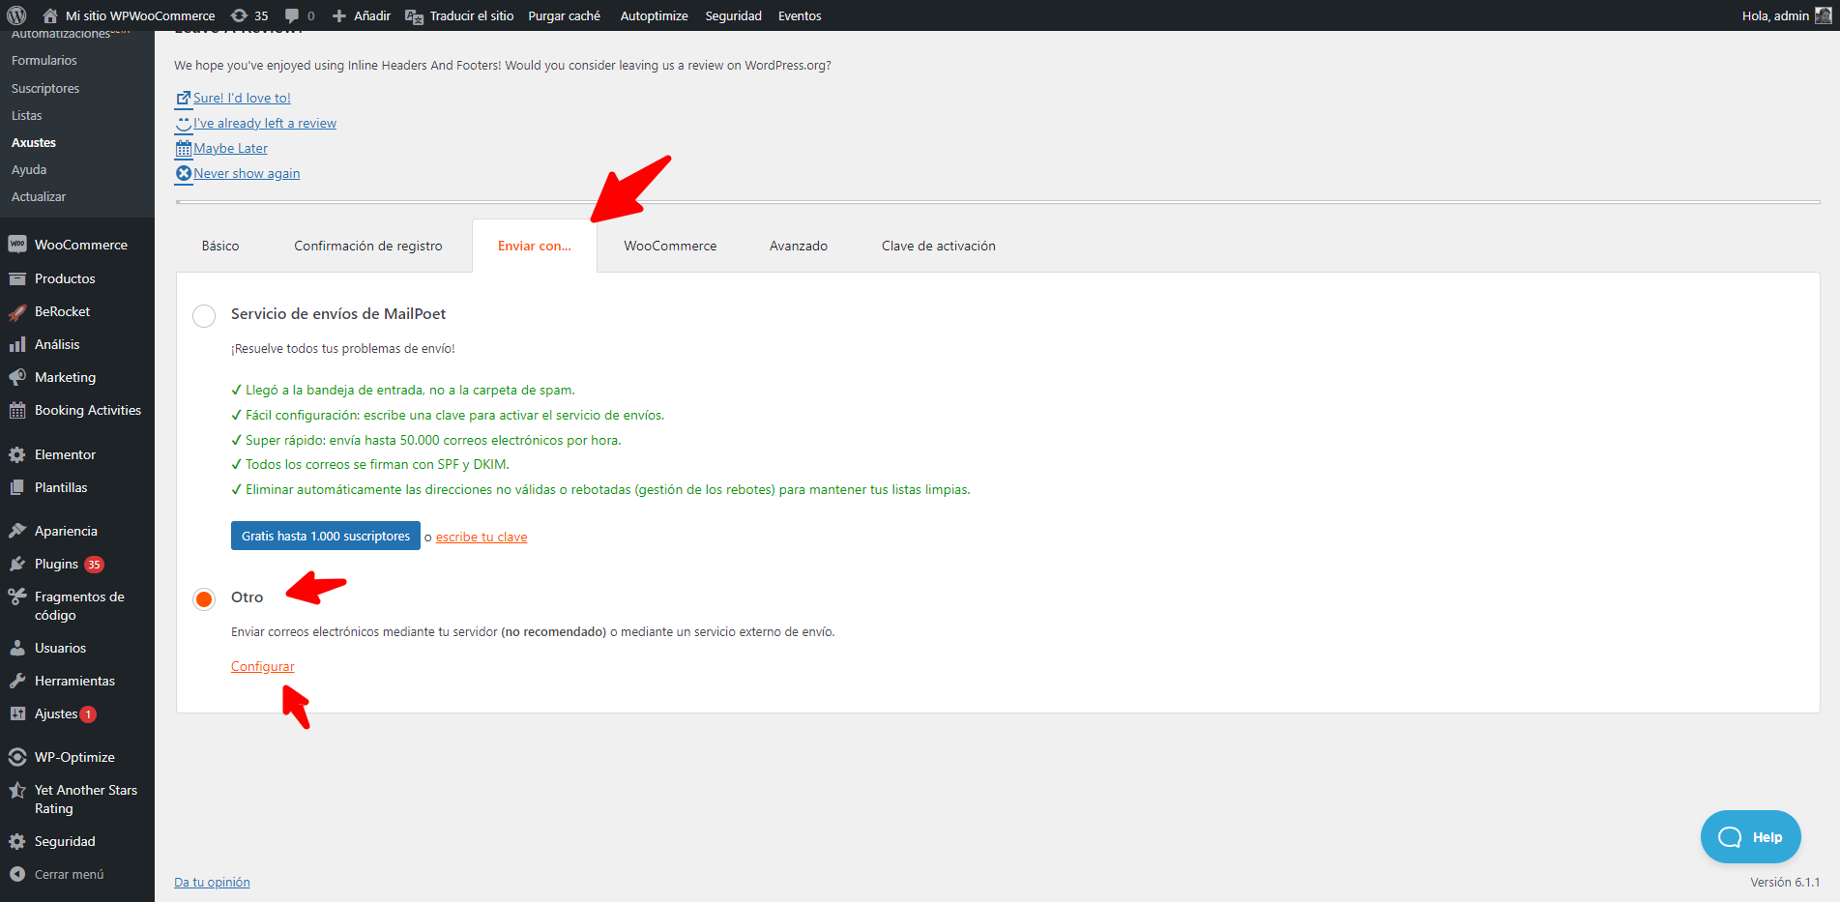Open Actualizar in MailPoet submenu

(39, 196)
